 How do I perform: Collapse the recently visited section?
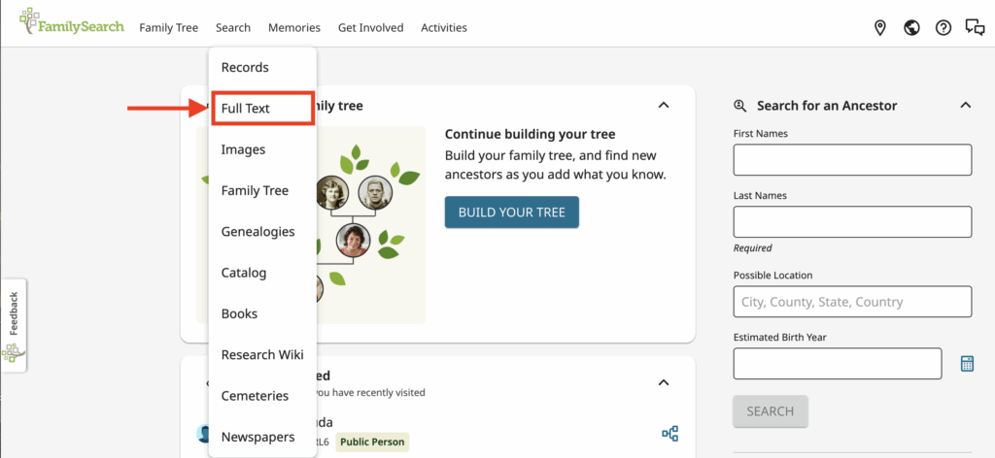tap(664, 382)
